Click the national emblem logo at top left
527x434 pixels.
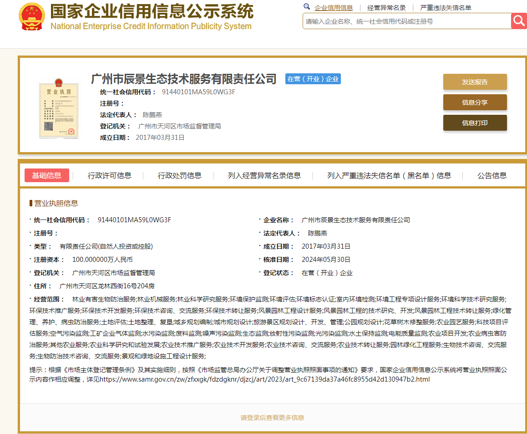point(31,16)
